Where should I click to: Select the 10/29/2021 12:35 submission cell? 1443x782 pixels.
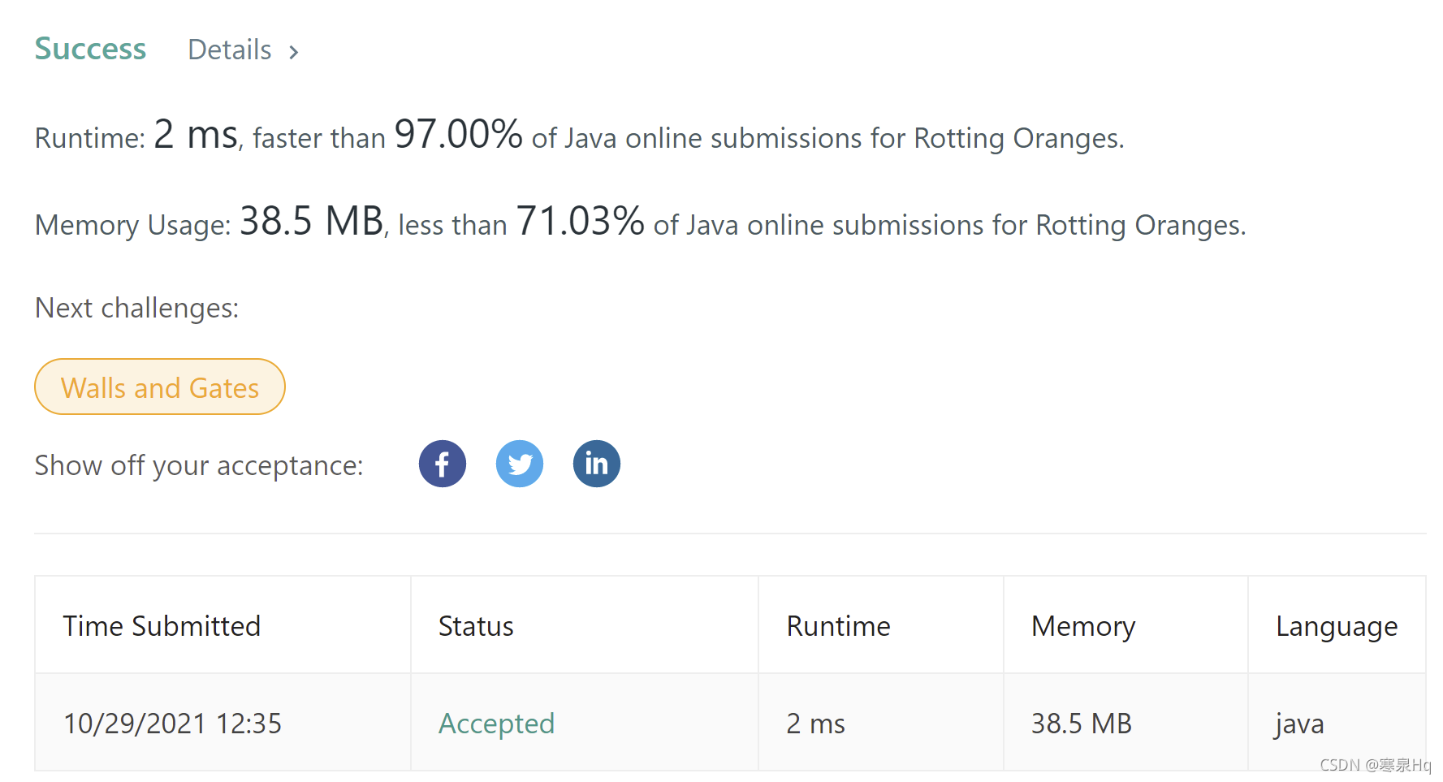172,723
